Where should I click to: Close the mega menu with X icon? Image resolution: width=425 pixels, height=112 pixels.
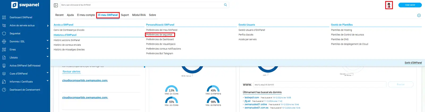(419, 15)
